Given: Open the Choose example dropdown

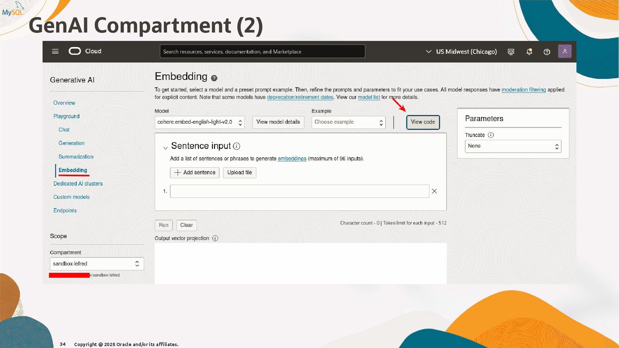Looking at the screenshot, I should pos(348,122).
